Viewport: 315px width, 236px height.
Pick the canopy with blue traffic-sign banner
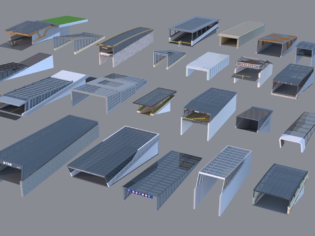point(162,180)
